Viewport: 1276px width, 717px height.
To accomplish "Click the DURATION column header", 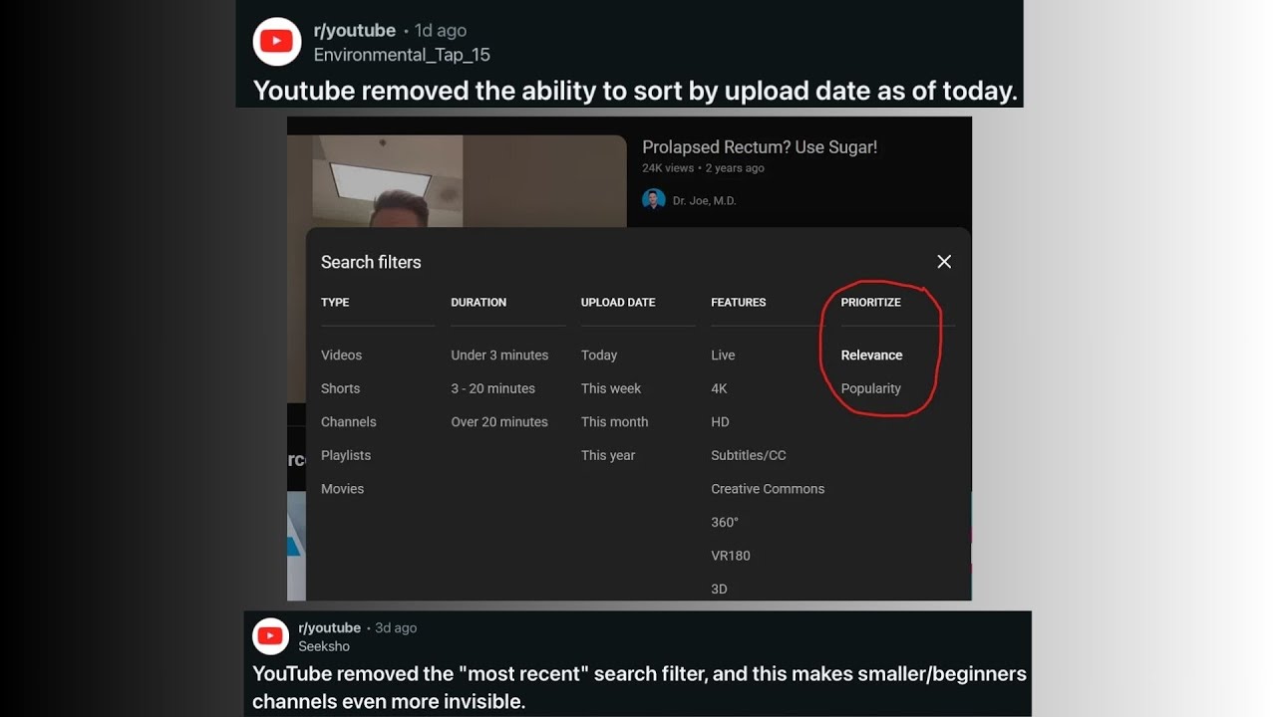I will point(478,303).
